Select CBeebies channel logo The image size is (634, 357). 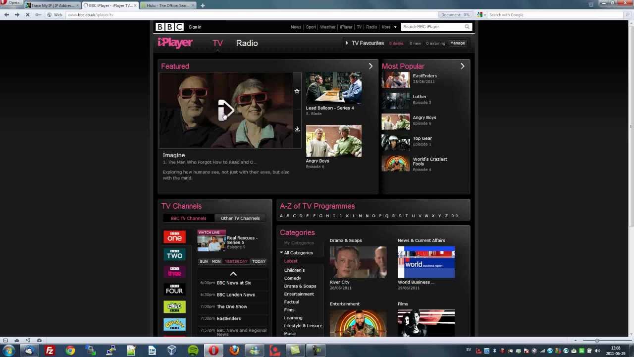pos(174,324)
